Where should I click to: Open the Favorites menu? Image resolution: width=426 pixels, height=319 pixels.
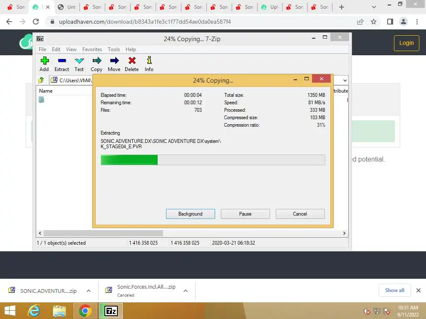[92, 49]
